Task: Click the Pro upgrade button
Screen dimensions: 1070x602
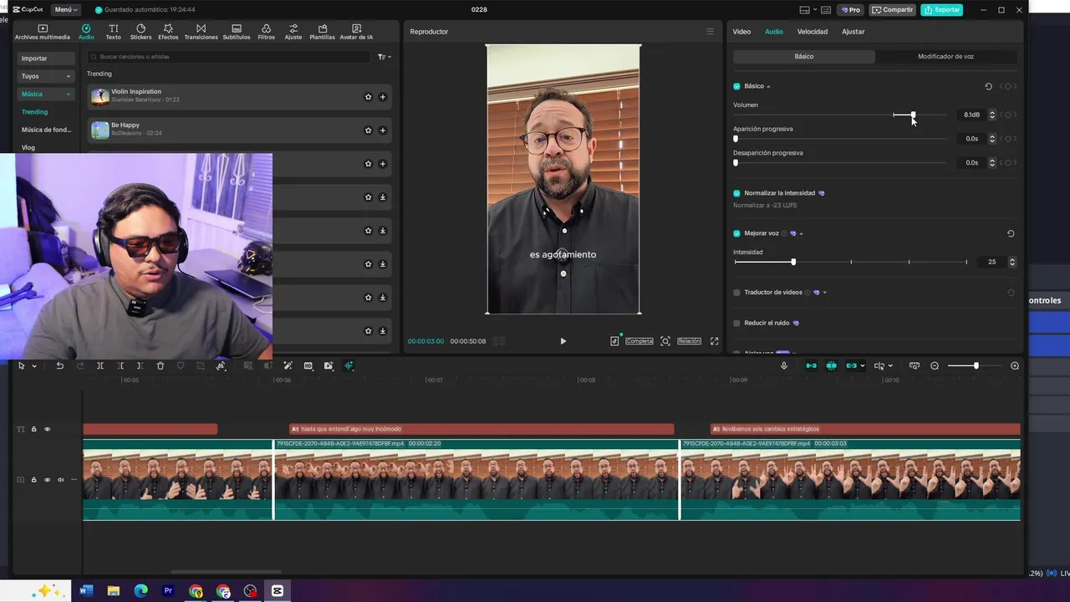Action: point(850,10)
